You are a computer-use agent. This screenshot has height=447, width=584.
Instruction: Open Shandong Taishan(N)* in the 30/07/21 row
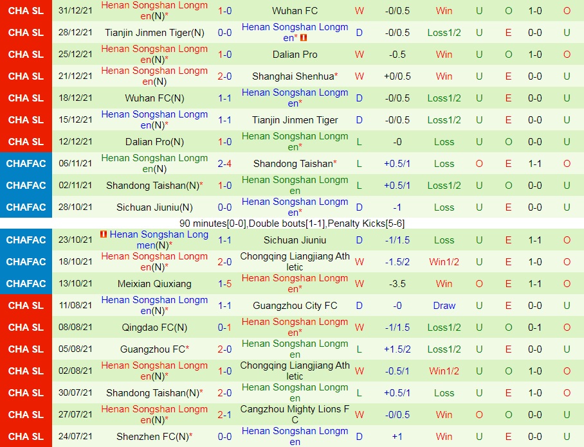[154, 393]
